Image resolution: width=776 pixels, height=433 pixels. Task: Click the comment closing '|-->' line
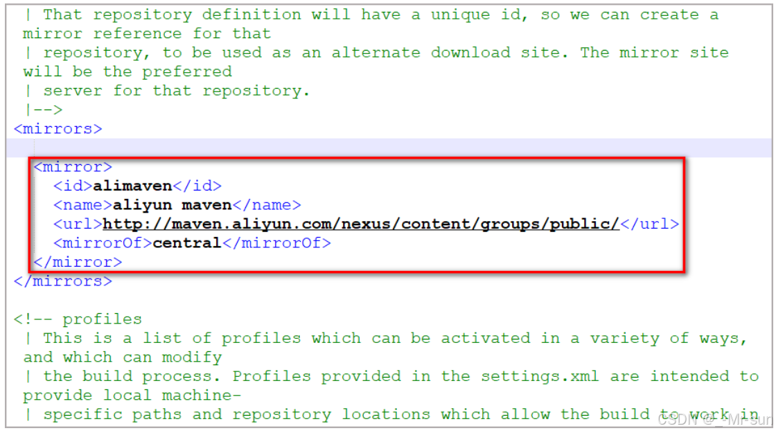43,109
